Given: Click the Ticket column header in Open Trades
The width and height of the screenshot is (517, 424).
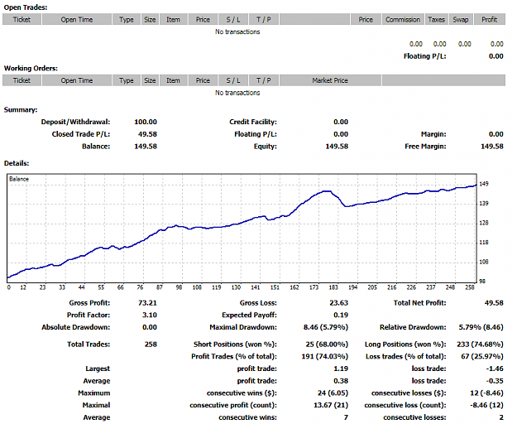Looking at the screenshot, I should [22, 20].
